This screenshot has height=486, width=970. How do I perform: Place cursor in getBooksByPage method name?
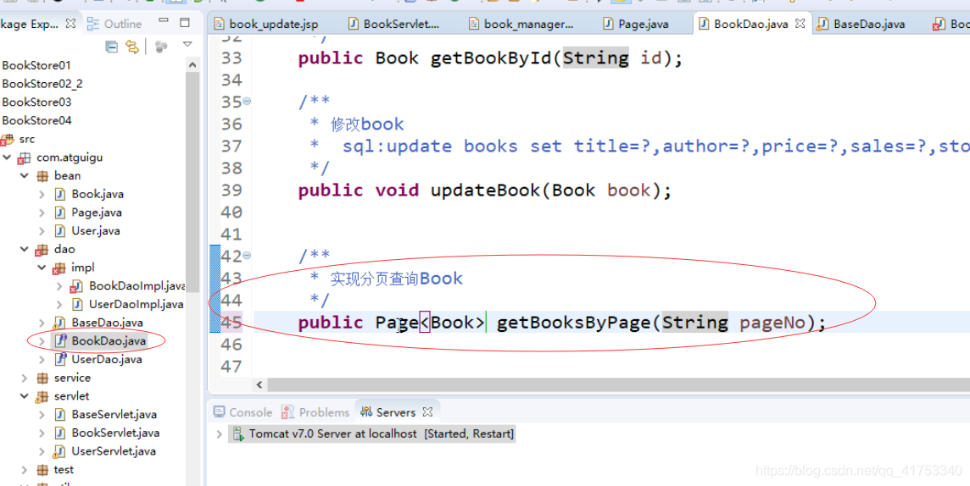pos(573,323)
